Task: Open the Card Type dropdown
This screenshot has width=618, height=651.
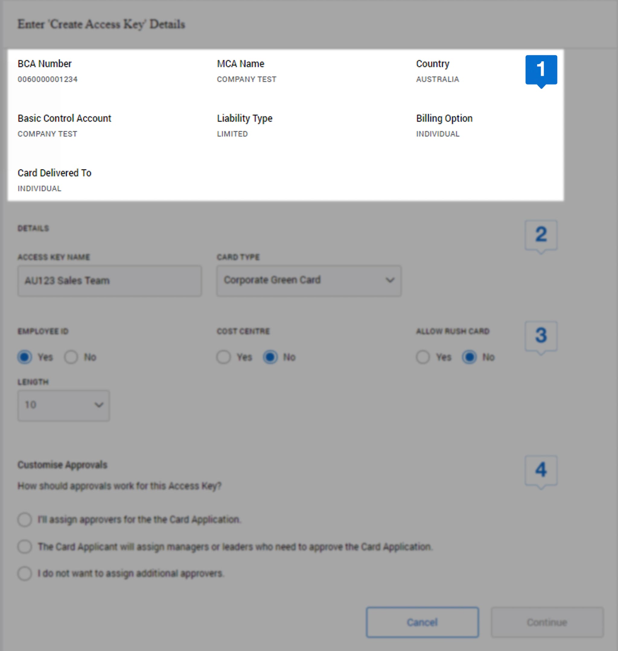Action: tap(308, 281)
